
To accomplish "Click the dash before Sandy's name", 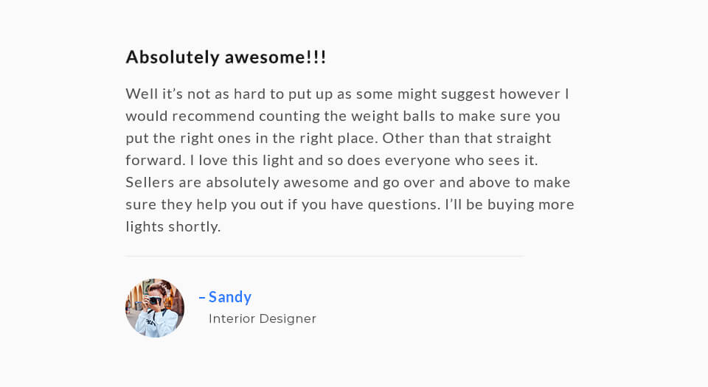I will [202, 297].
